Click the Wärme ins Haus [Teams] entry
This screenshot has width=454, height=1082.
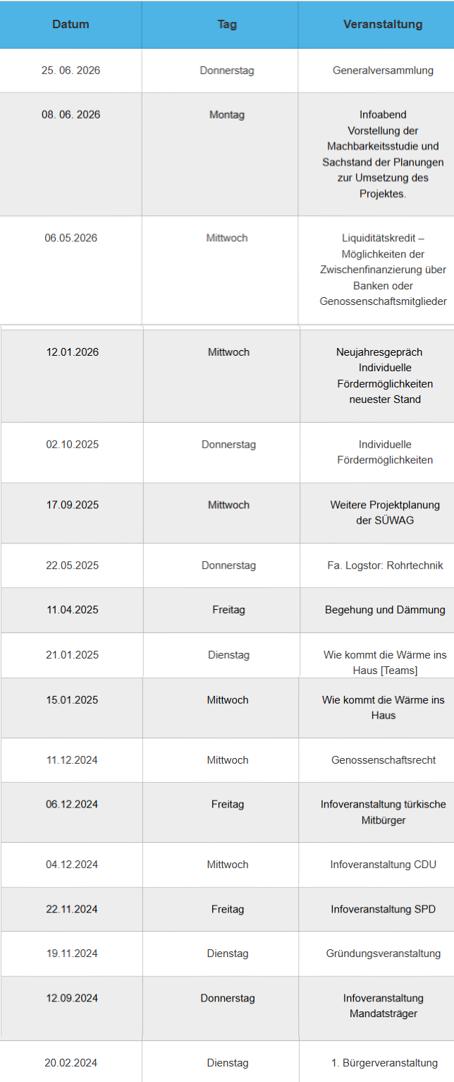click(385, 662)
